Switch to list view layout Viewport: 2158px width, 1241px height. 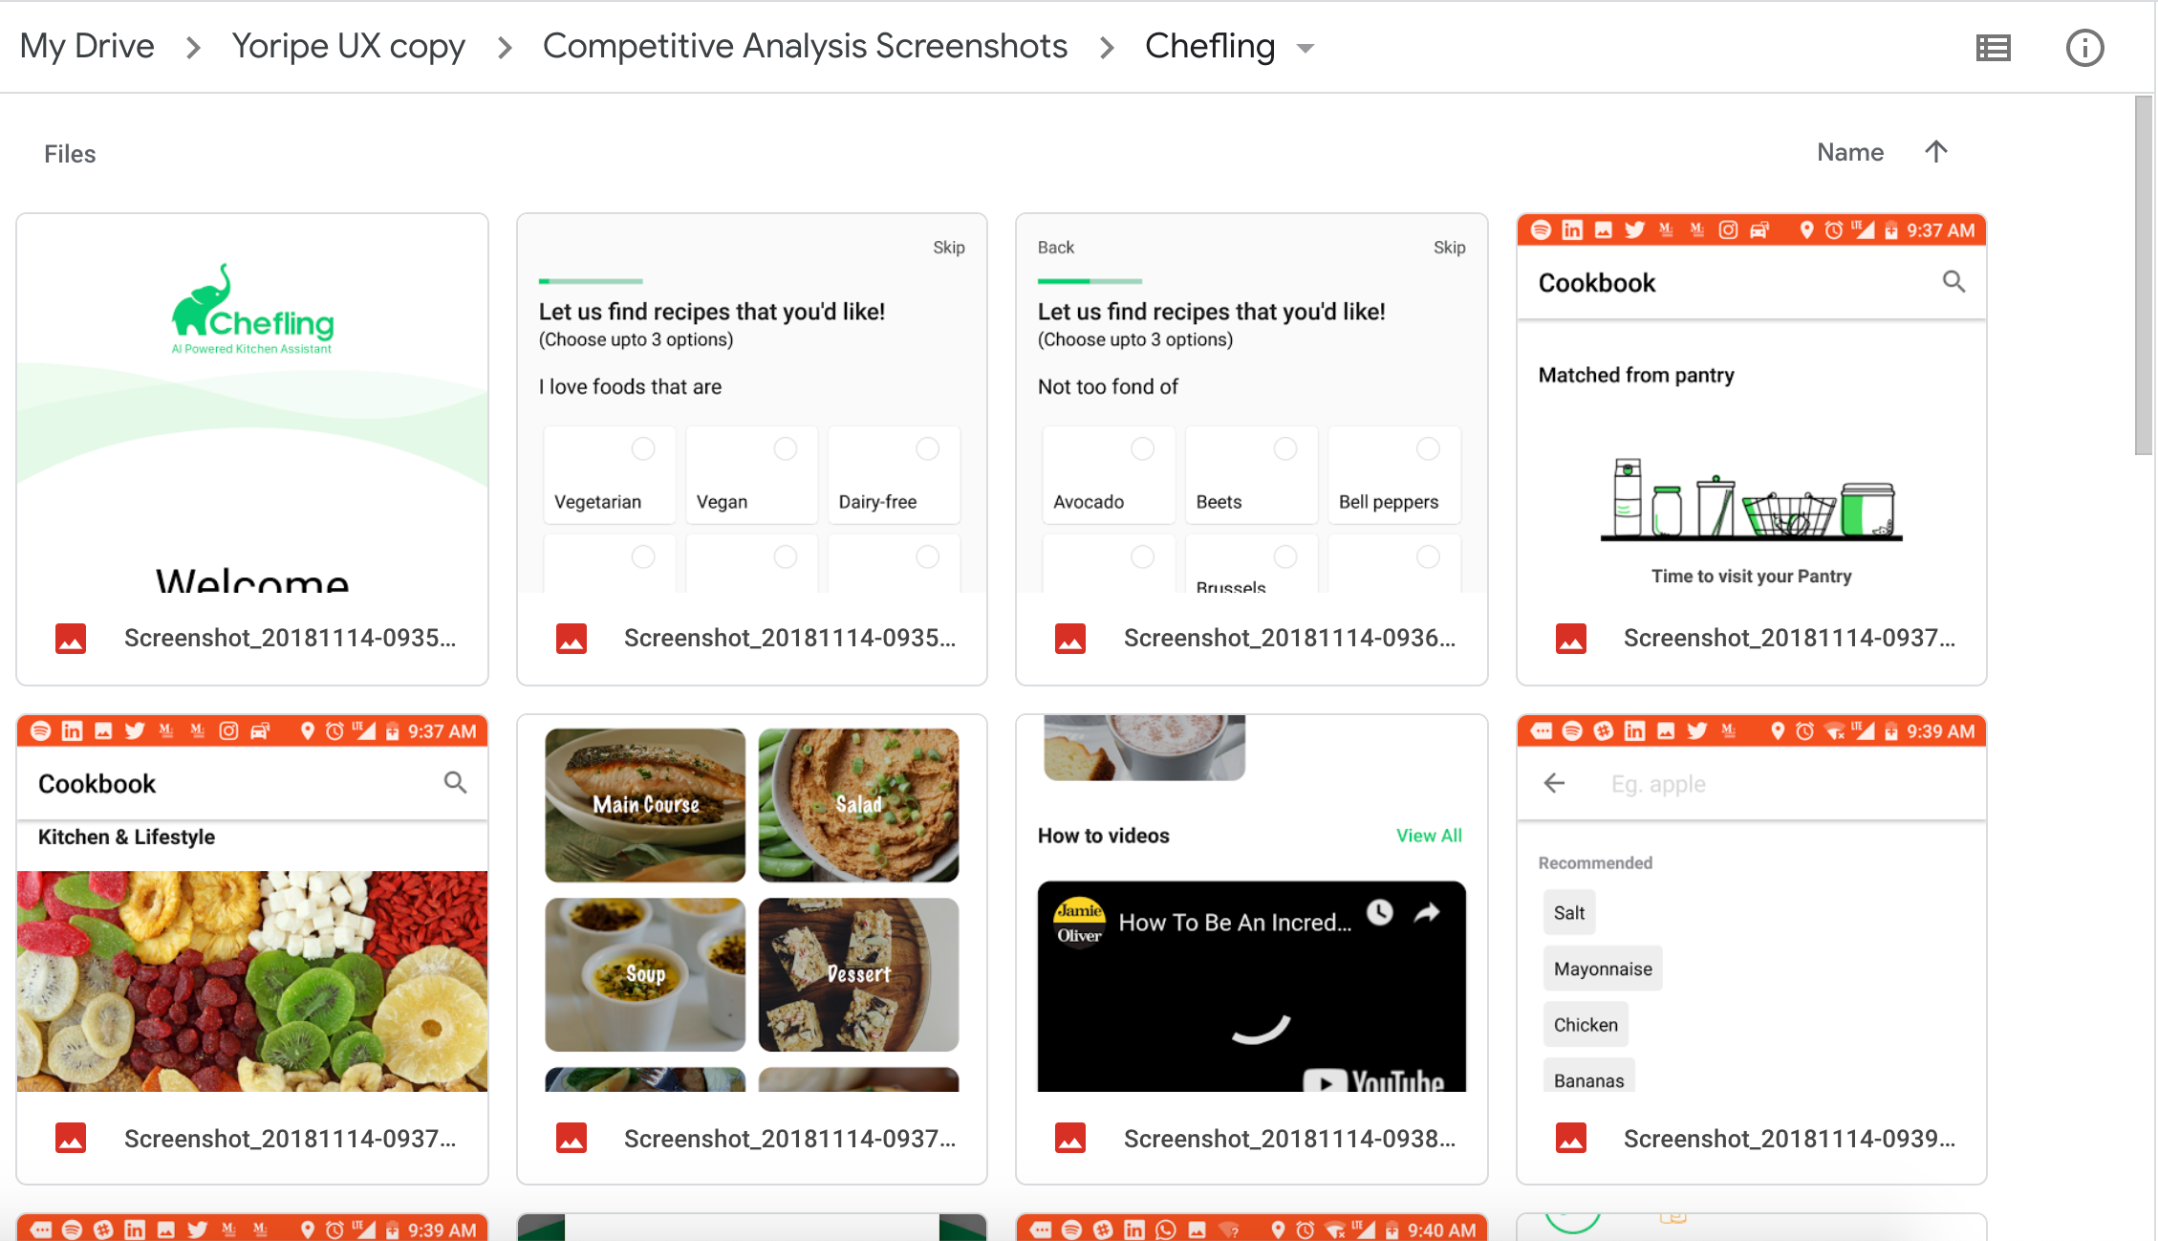click(x=1995, y=47)
